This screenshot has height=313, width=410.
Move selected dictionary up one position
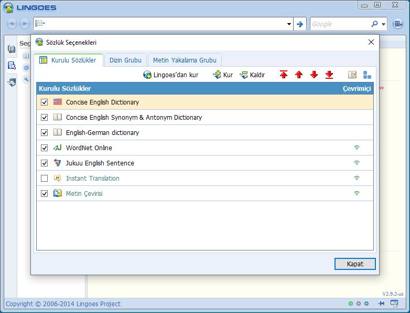299,75
